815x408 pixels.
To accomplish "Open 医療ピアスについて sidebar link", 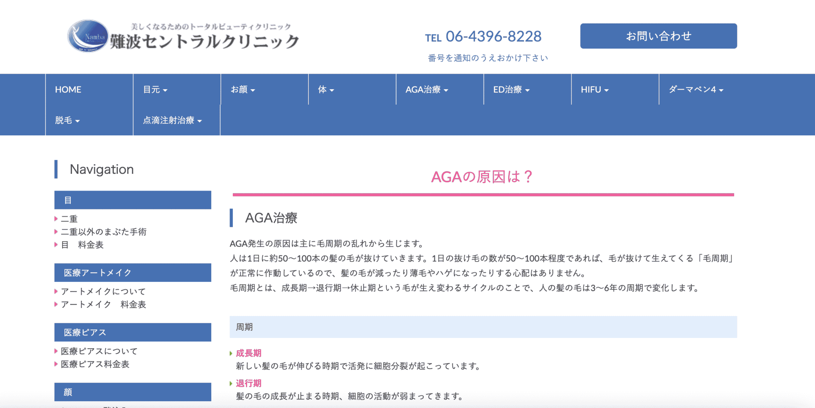I will 99,351.
